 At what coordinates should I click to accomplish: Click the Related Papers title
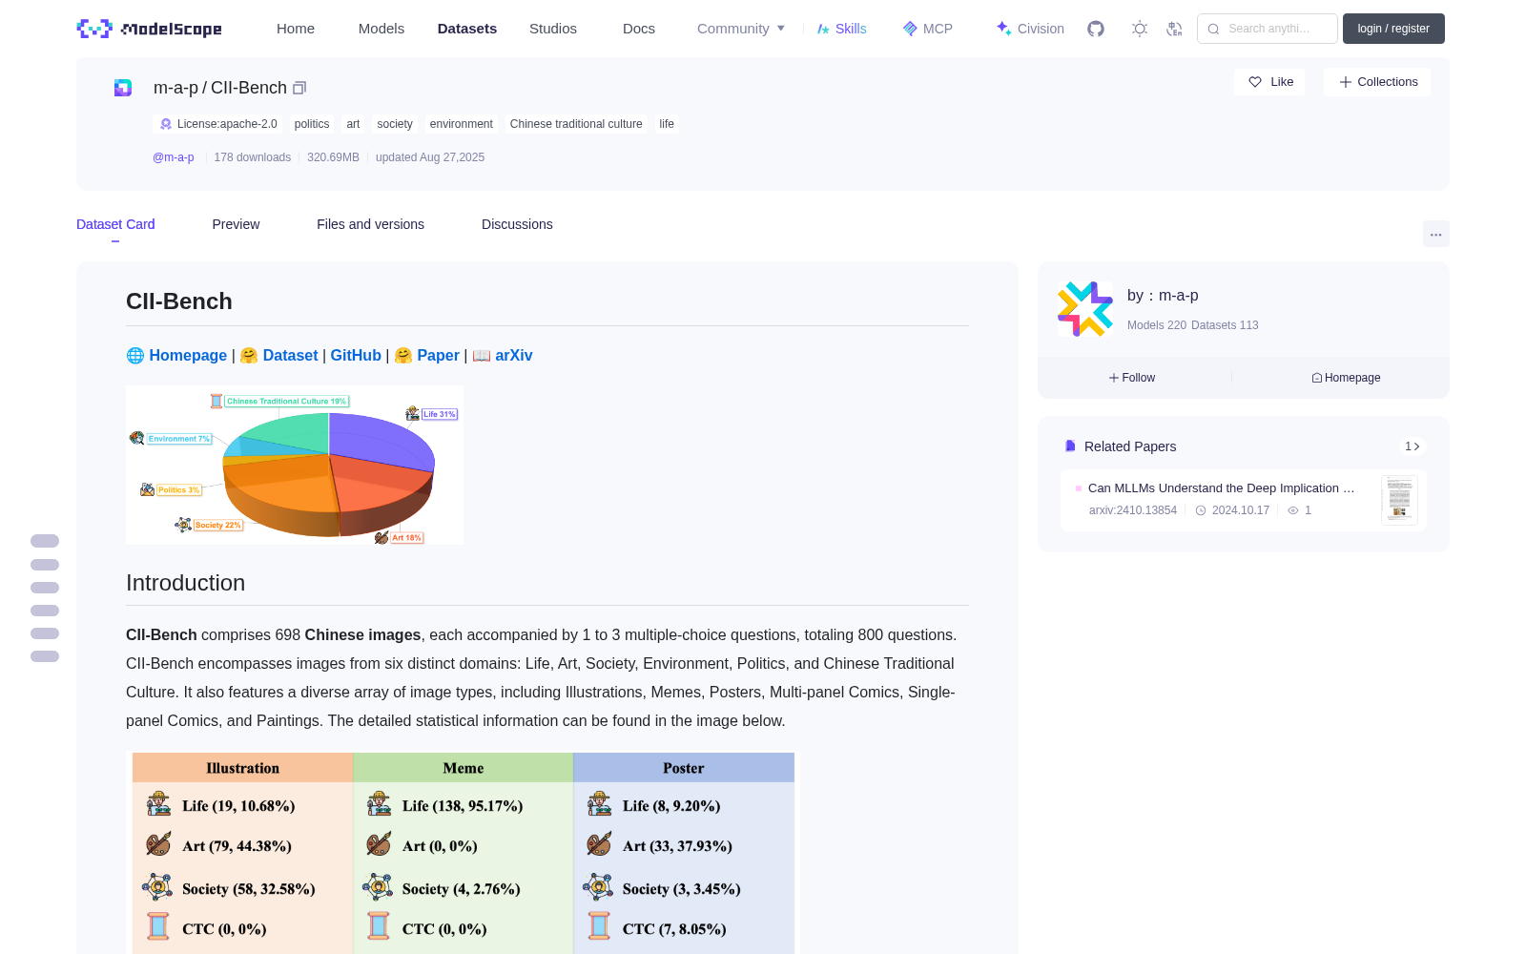point(1130,446)
